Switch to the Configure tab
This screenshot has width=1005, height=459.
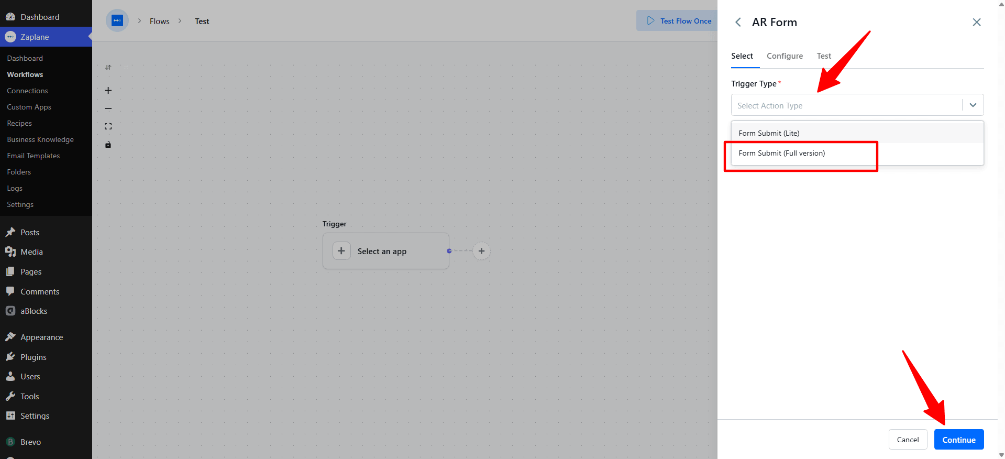[785, 56]
